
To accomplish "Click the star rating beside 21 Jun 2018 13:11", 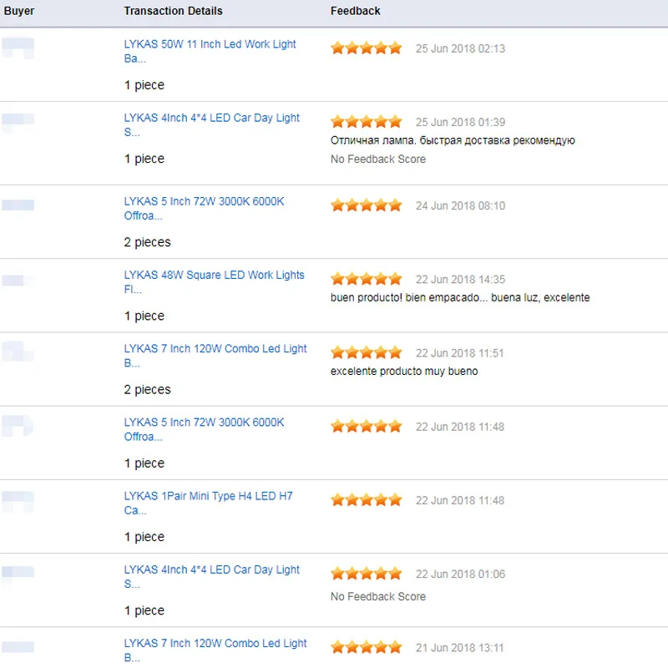I will tap(367, 648).
